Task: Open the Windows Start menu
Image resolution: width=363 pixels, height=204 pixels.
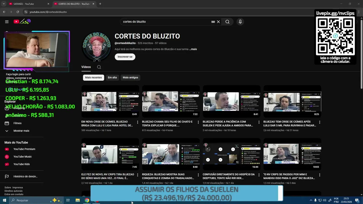Action: click(x=5, y=200)
